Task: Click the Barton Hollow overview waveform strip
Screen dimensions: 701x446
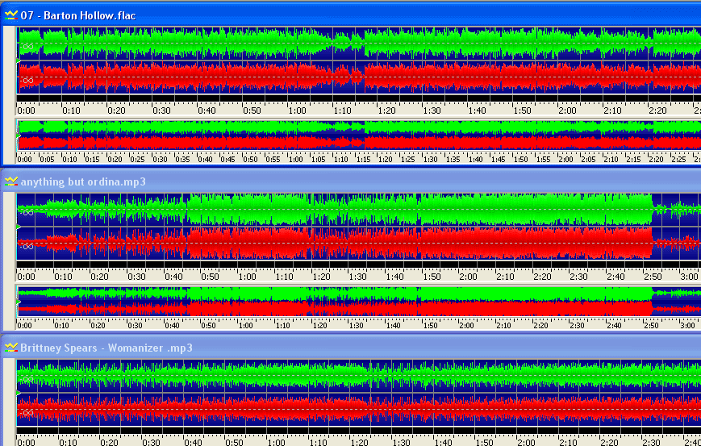Action: coord(359,135)
